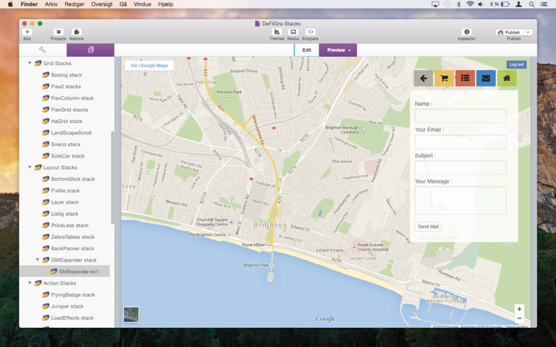Open the Projects toolbar icon
This screenshot has width=556, height=347.
(x=58, y=32)
